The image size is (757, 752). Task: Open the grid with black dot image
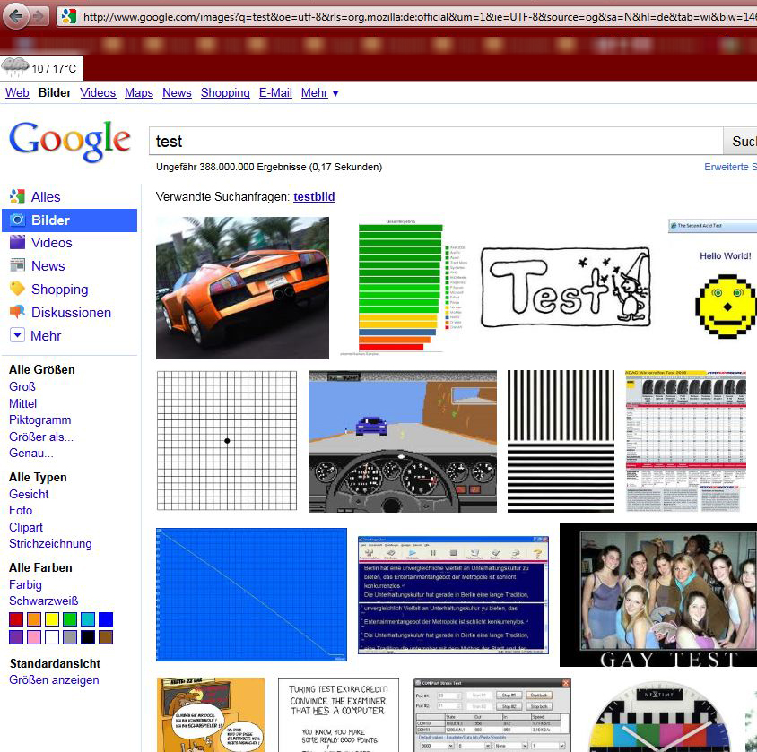click(x=226, y=440)
